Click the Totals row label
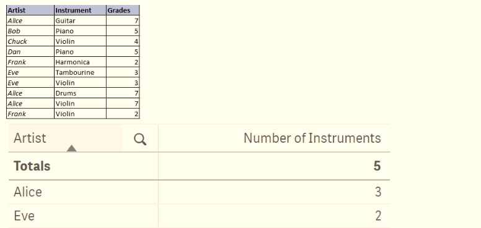 click(32, 166)
